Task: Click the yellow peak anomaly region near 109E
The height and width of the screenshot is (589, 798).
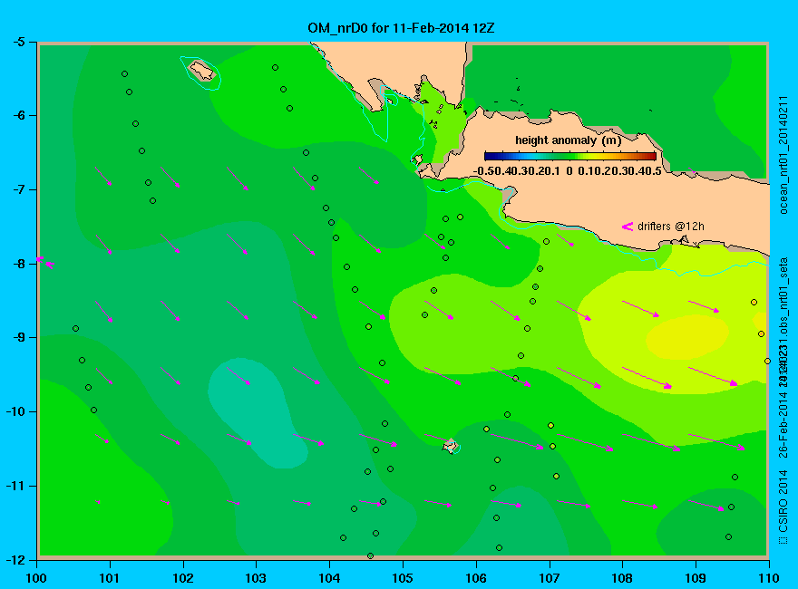Action: pyautogui.click(x=687, y=337)
